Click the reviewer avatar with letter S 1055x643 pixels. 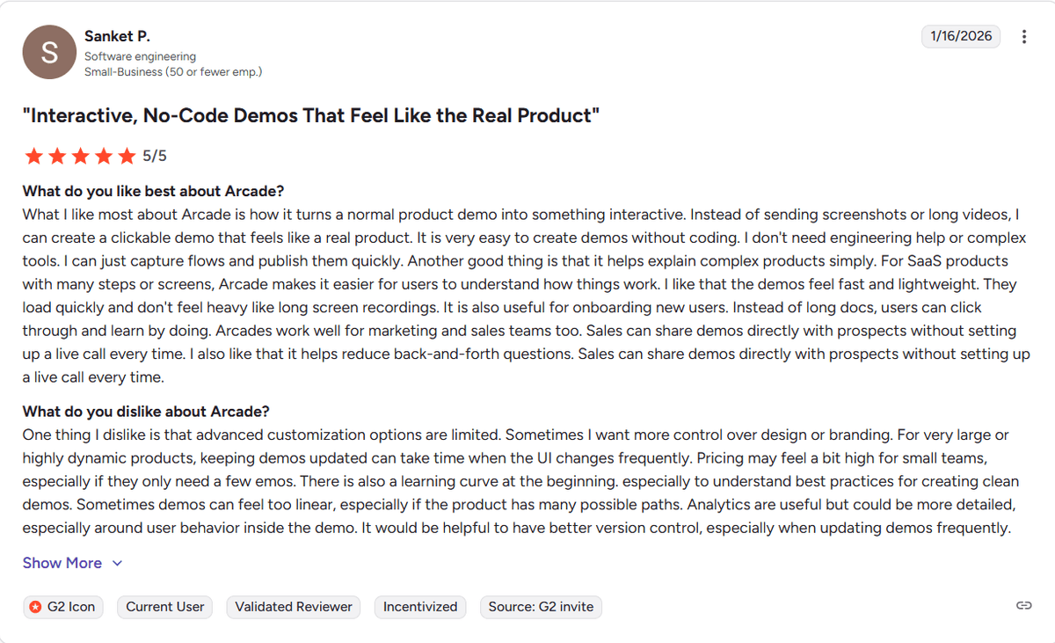49,53
